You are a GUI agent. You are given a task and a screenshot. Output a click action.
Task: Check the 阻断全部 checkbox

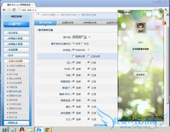pyautogui.click(x=73, y=56)
